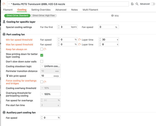Edit the Min print speed field
The height and width of the screenshot is (126, 156).
50,76
